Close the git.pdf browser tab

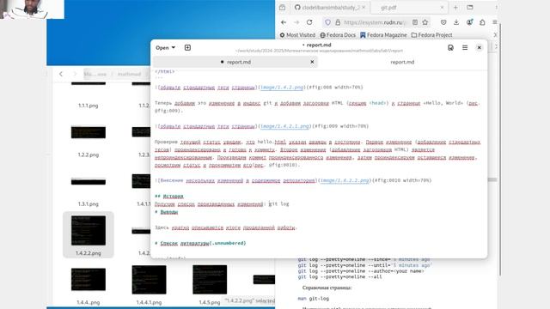point(442,8)
